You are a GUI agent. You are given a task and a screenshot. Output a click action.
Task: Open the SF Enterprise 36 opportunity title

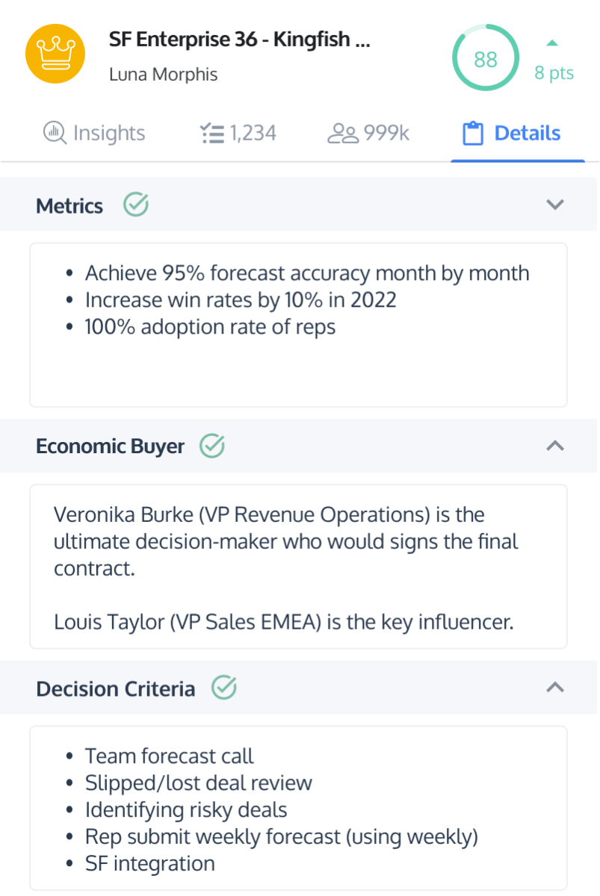(x=239, y=40)
